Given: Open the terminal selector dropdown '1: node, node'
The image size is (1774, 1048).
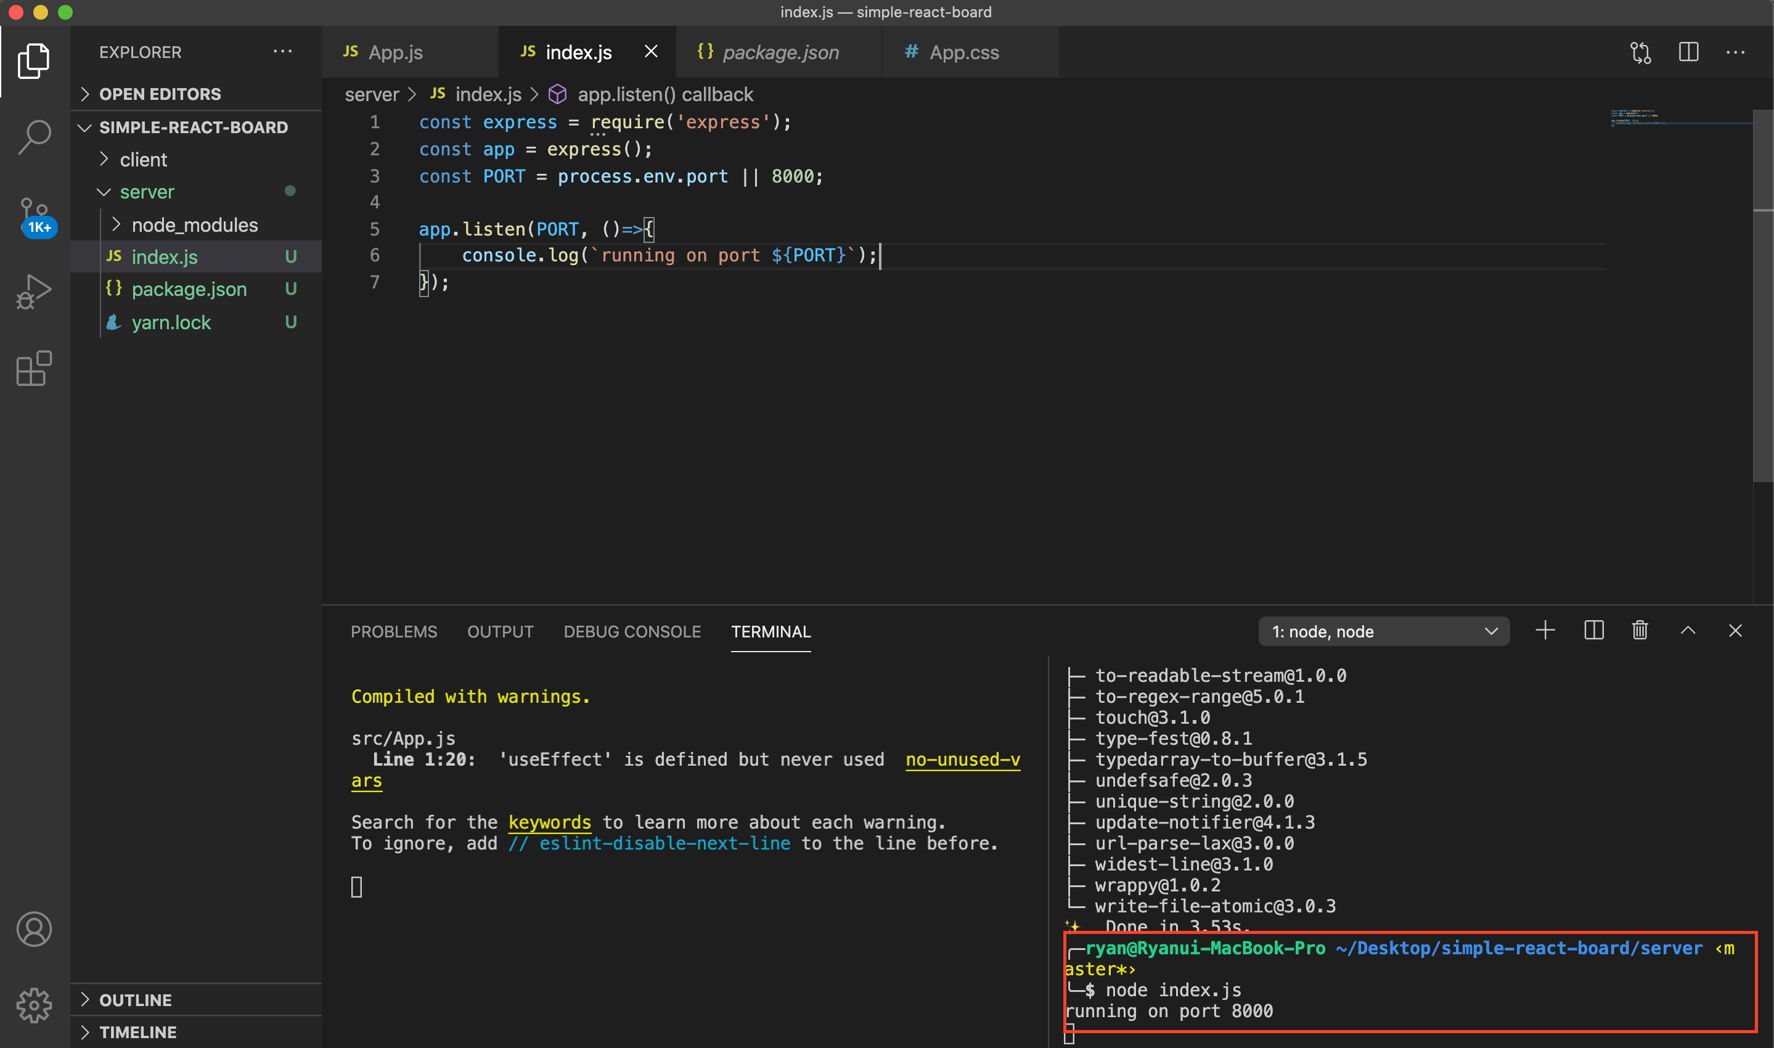Looking at the screenshot, I should pyautogui.click(x=1383, y=631).
